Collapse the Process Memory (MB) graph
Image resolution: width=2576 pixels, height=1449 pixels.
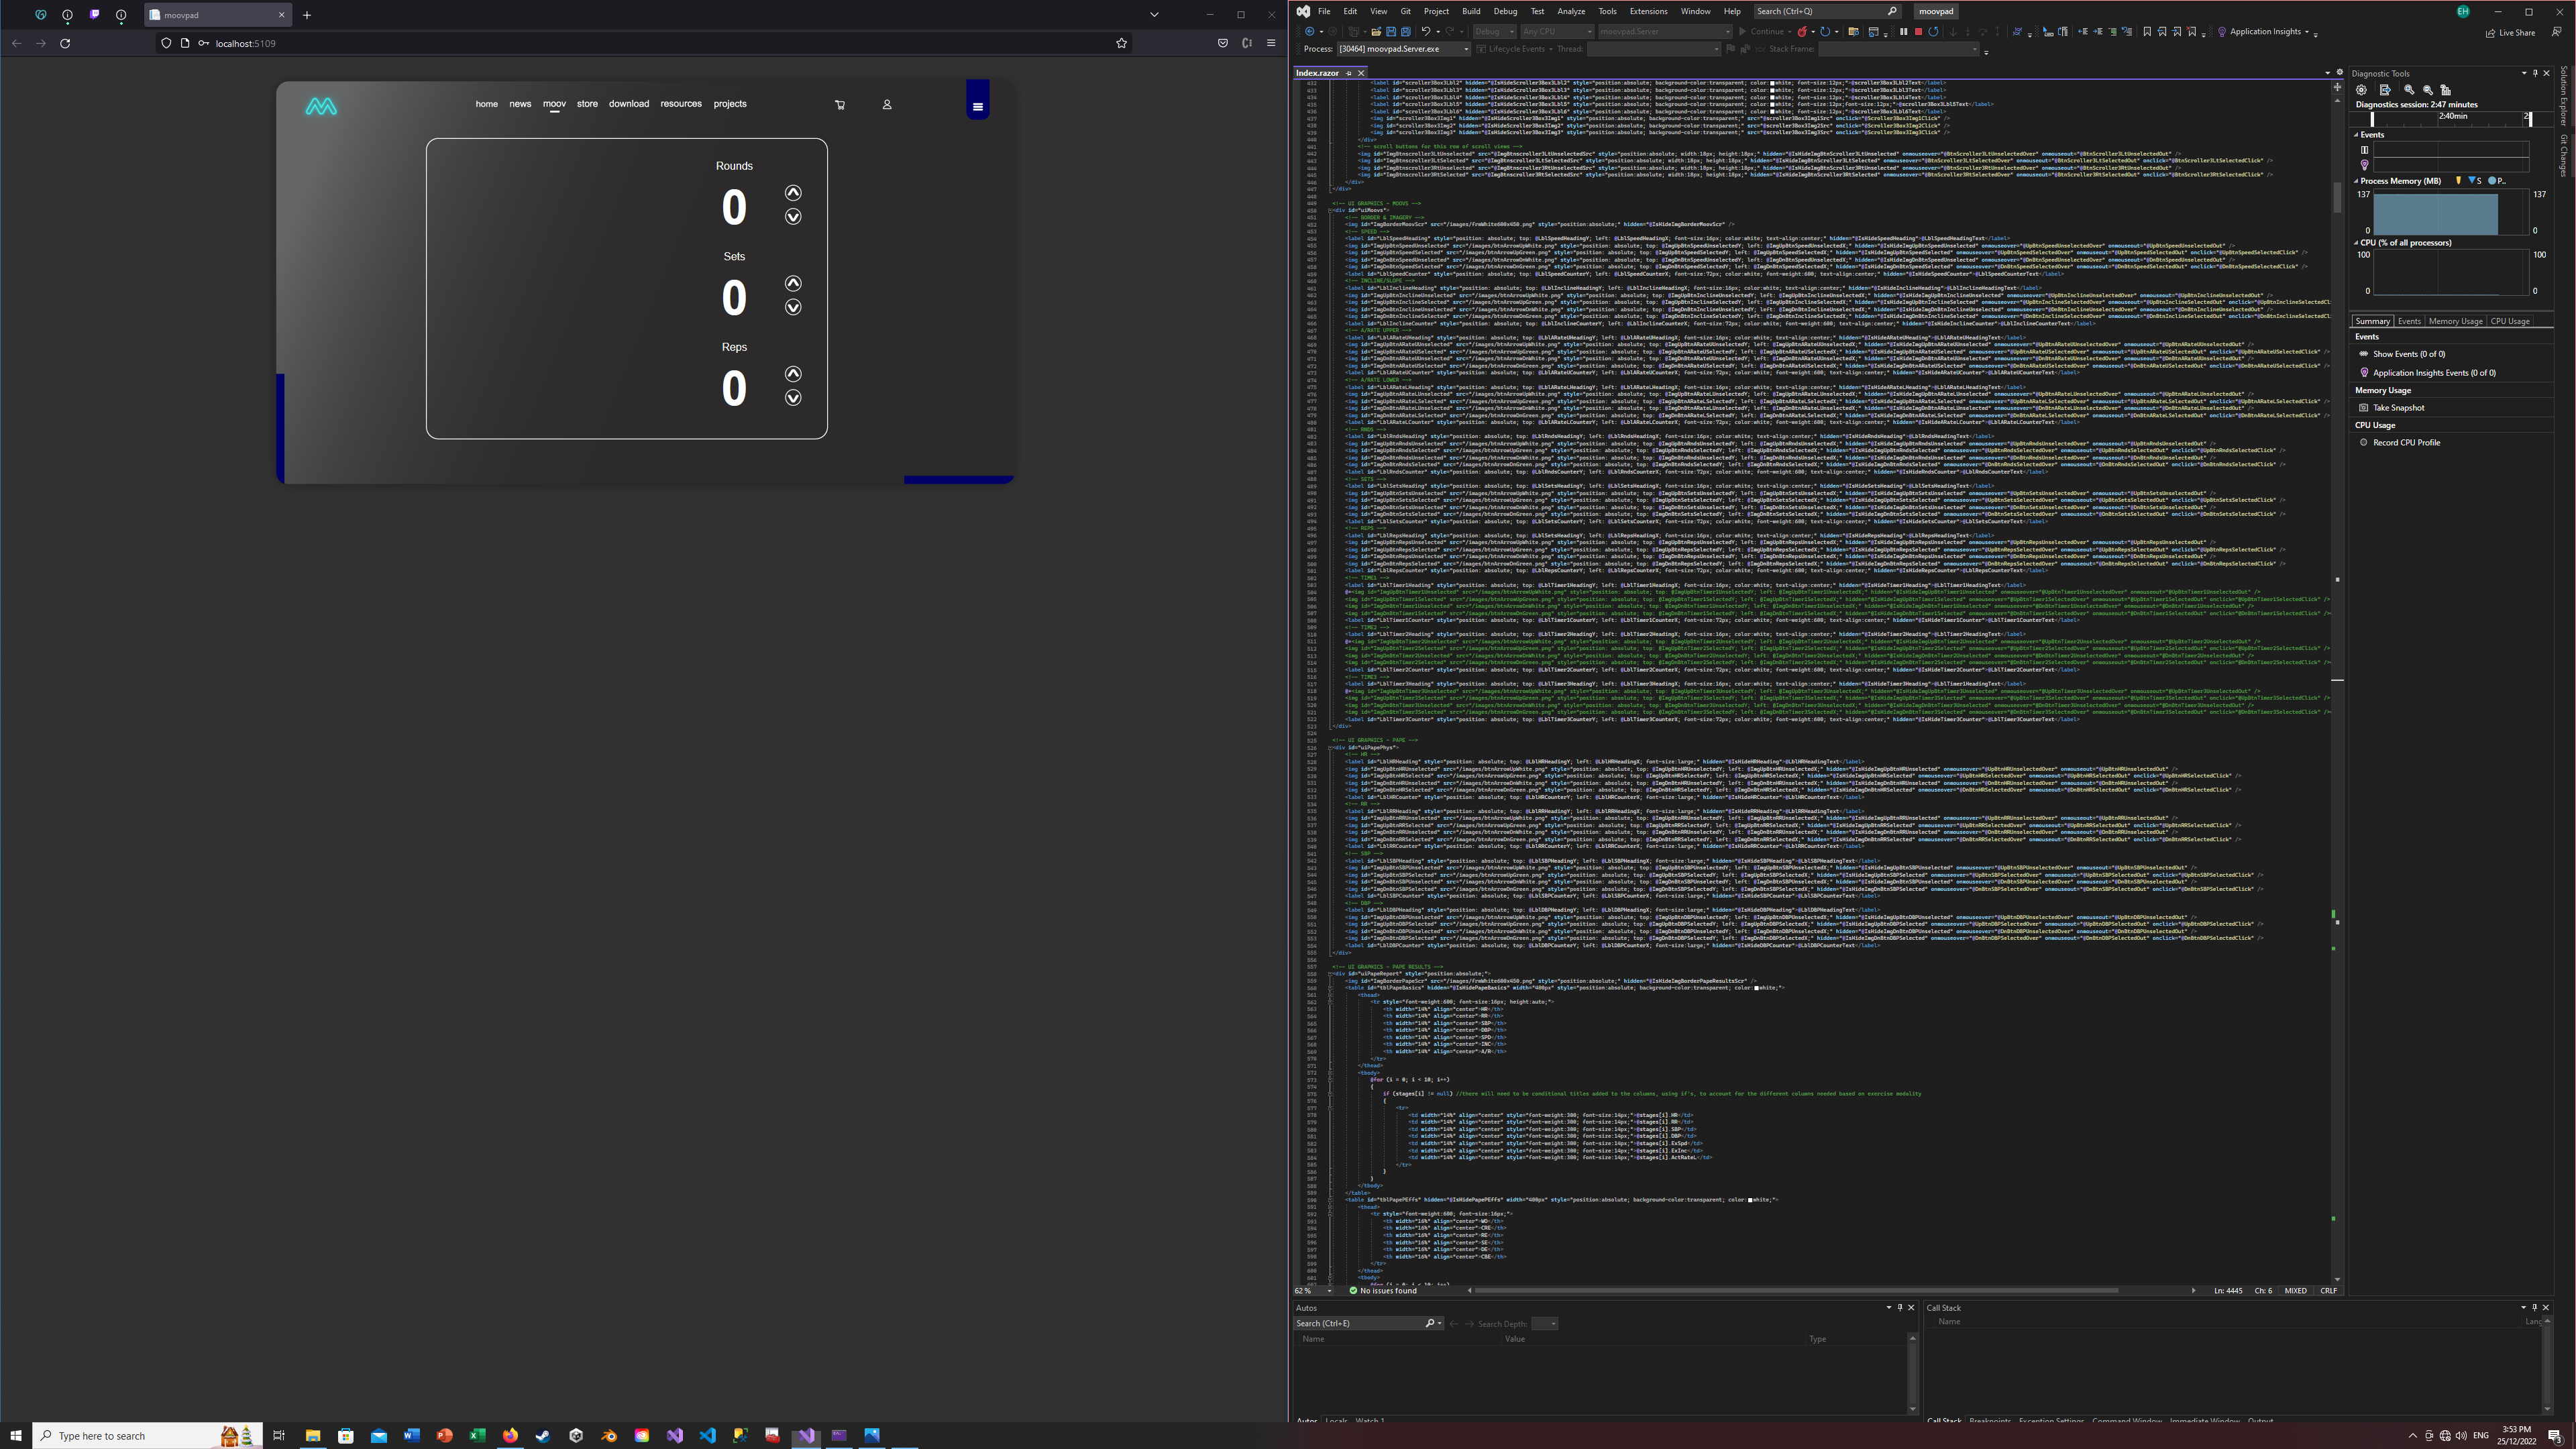point(2356,181)
